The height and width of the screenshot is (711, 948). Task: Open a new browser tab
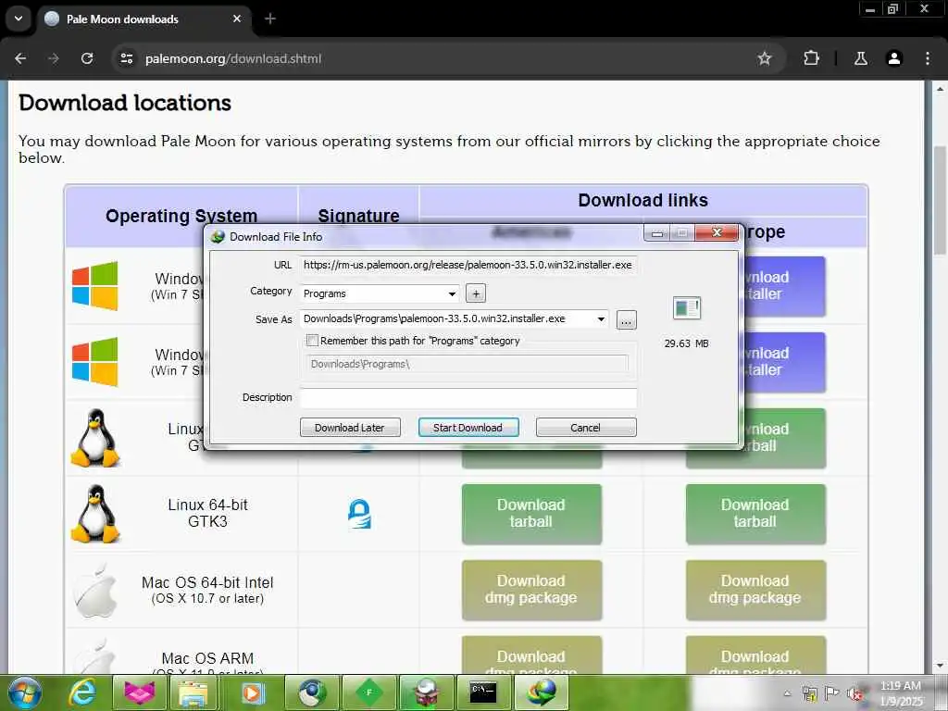(x=269, y=19)
